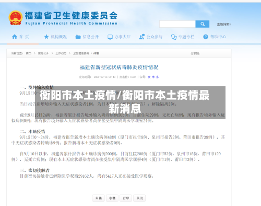261x206 pixels.
Task: Click the 收藏 button
Action: [112, 198]
